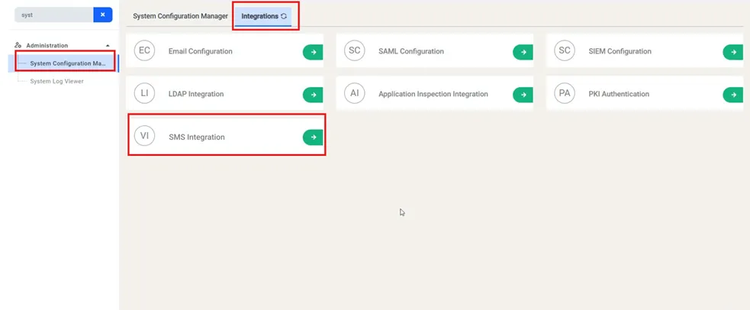750x310 pixels.
Task: Click the EC circle badge
Action: click(x=144, y=50)
